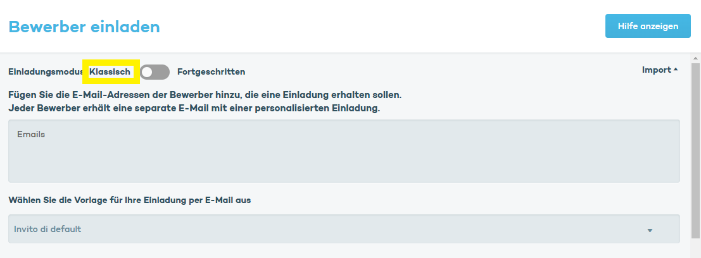The width and height of the screenshot is (701, 258).
Task: Click into the Emails text area
Action: point(344,150)
